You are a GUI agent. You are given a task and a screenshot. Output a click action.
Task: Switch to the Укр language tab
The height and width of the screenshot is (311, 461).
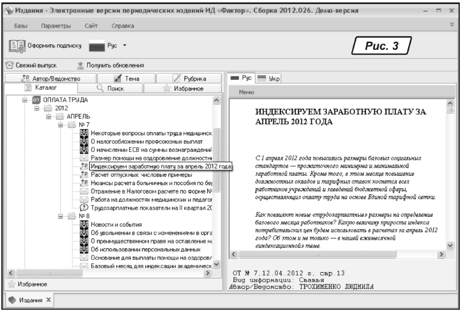(266, 78)
